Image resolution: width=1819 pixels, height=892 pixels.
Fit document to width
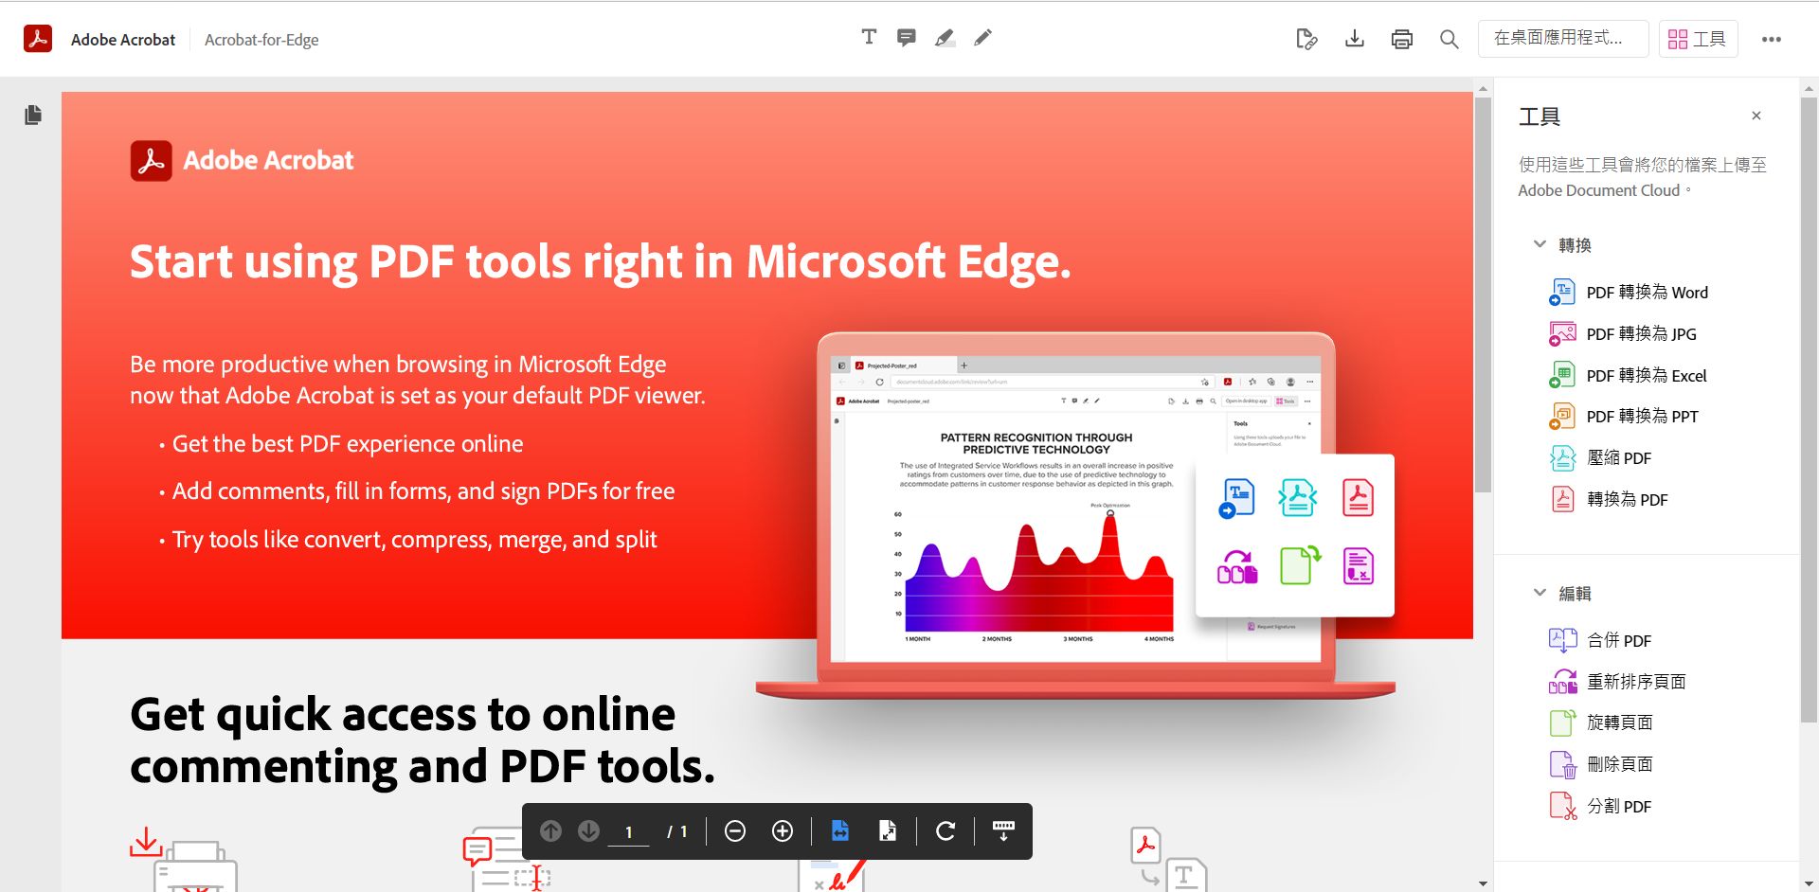click(x=840, y=830)
